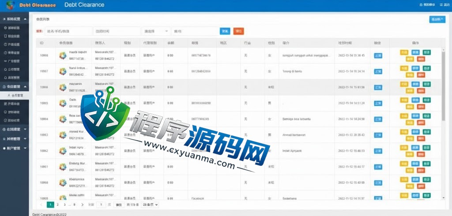
Task: Click the blue status badge in Nurul's row
Action: (378, 71)
